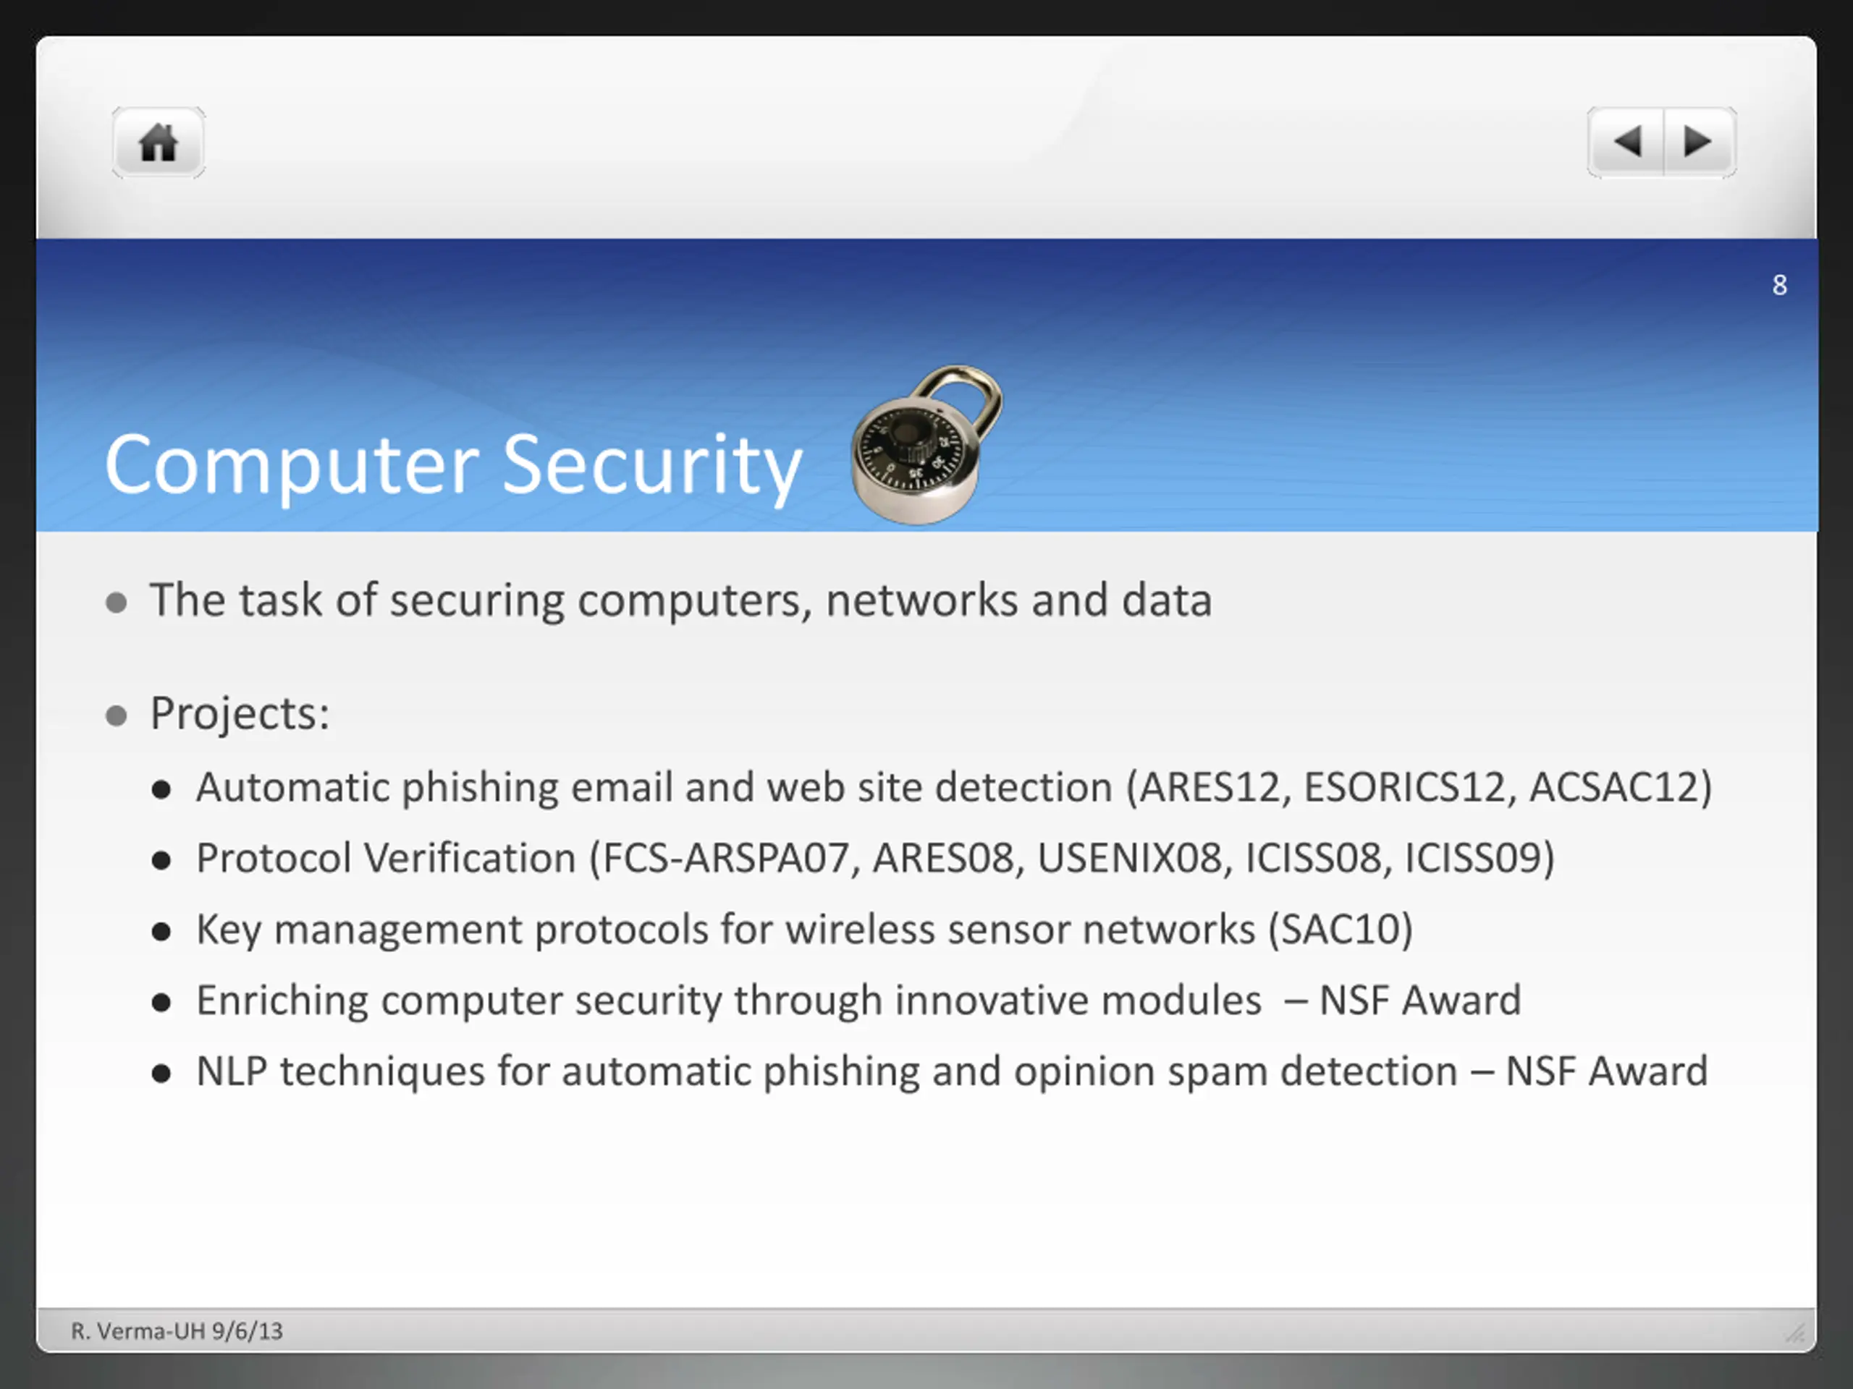
Task: Select the securing computers bullet text
Action: [x=681, y=600]
